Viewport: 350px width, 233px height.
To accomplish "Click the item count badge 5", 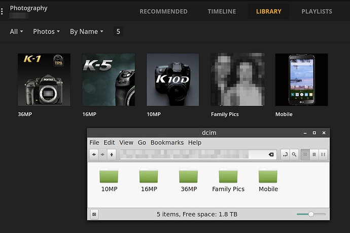I will (x=118, y=31).
